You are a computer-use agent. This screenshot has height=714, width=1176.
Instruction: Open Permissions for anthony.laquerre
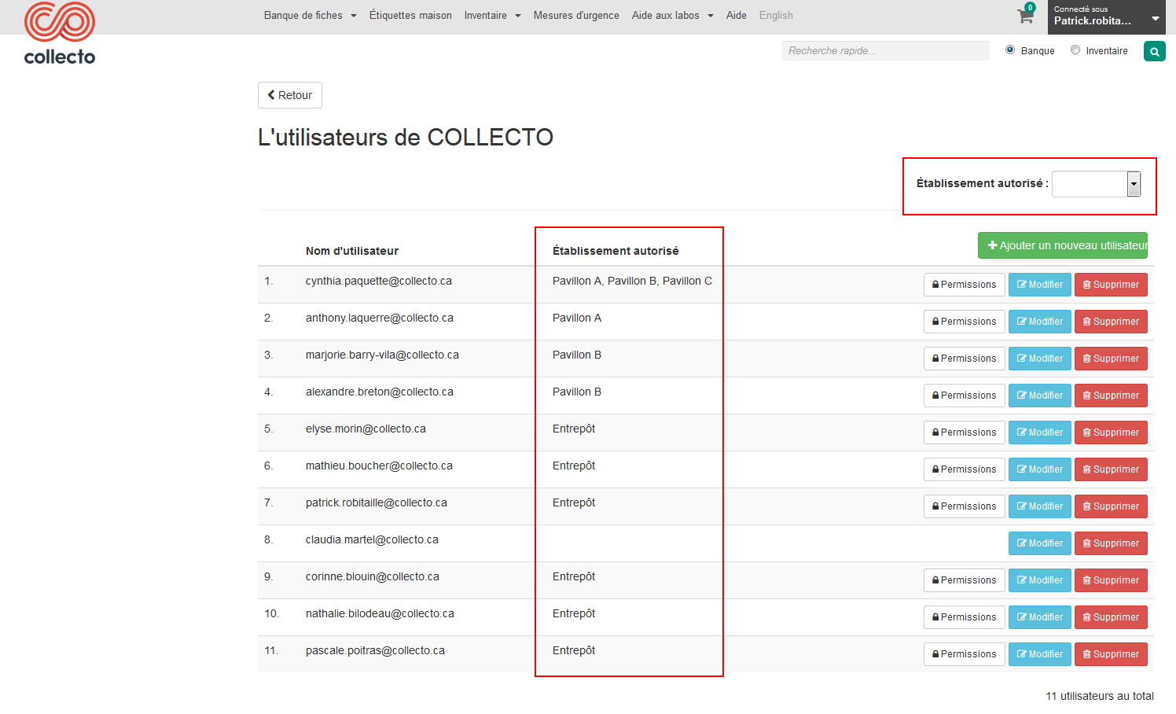965,322
